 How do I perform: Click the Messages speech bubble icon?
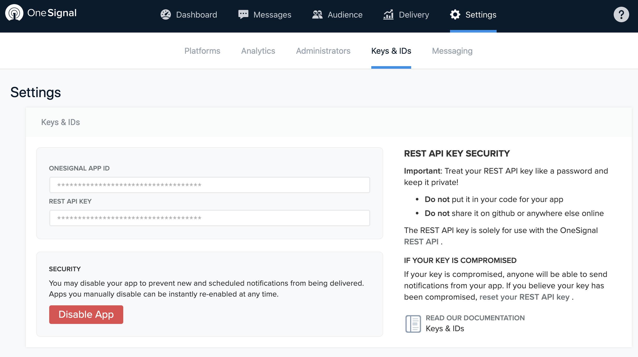[243, 14]
